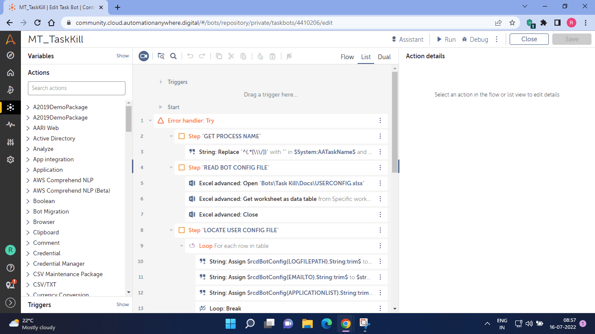
Task: Show hidden system tray icons
Action: point(487,324)
